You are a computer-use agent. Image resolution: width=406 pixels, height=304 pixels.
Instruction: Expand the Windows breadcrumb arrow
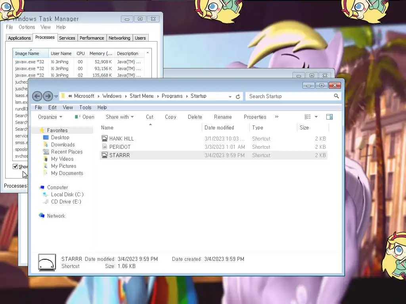126,96
